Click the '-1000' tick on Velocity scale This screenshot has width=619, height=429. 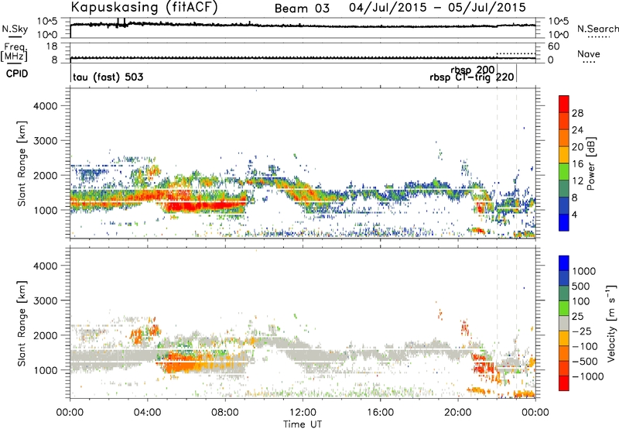(x=588, y=376)
